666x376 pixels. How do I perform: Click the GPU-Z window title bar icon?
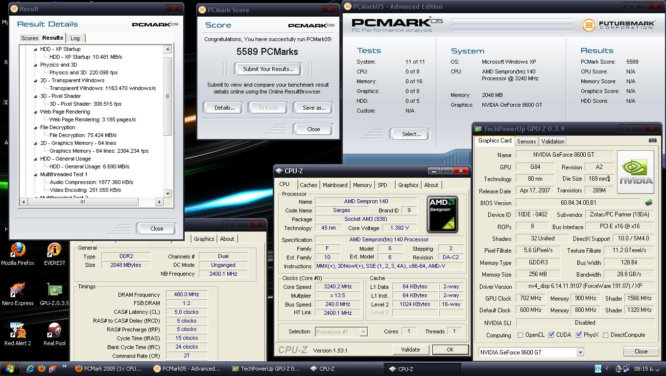tap(478, 129)
